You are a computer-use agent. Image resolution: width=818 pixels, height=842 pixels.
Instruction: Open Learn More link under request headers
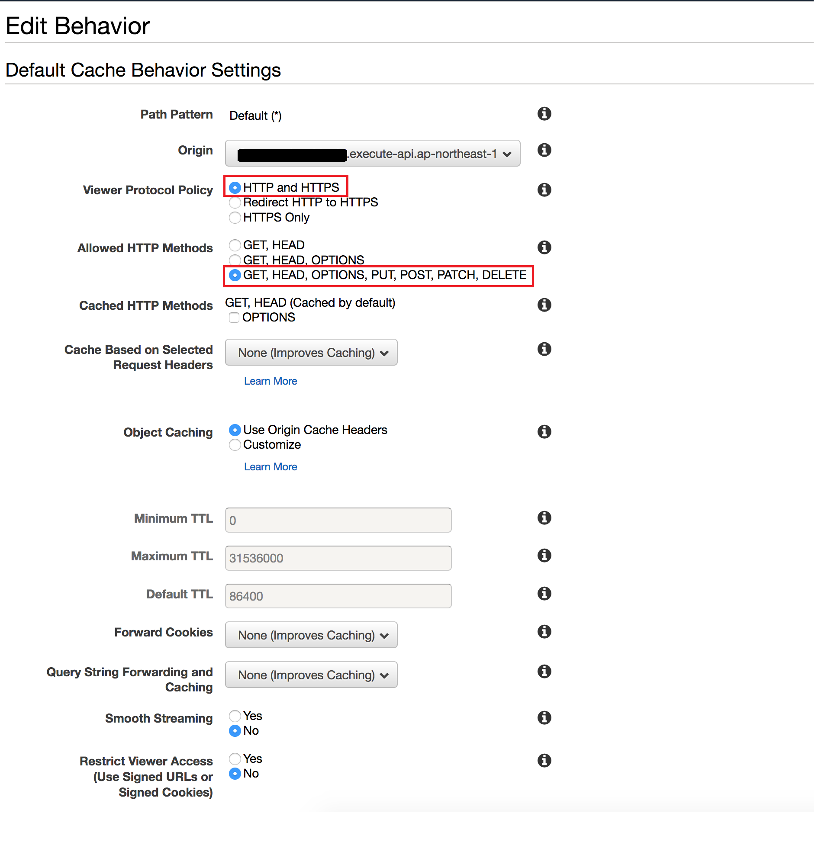point(270,381)
